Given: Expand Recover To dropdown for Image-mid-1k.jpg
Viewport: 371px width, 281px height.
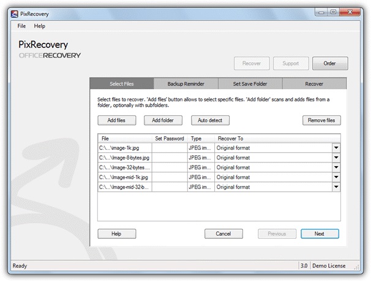Looking at the screenshot, I should [336, 177].
